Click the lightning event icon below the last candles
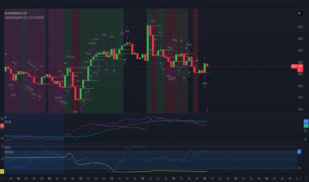309x182 pixels. 207,110
